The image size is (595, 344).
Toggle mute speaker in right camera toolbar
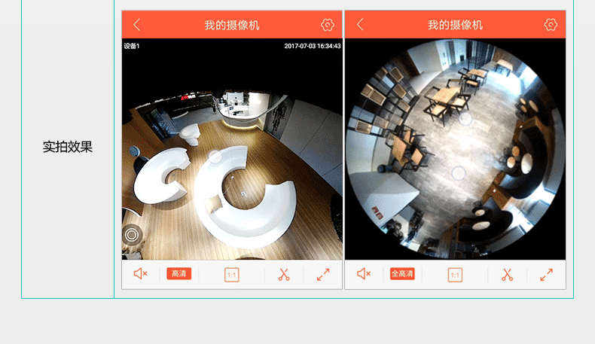363,274
